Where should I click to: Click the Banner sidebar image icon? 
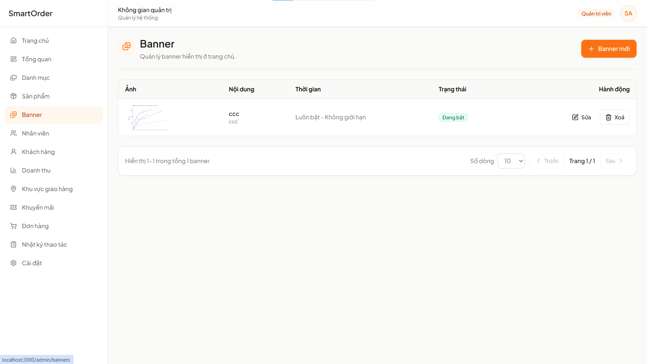(13, 115)
